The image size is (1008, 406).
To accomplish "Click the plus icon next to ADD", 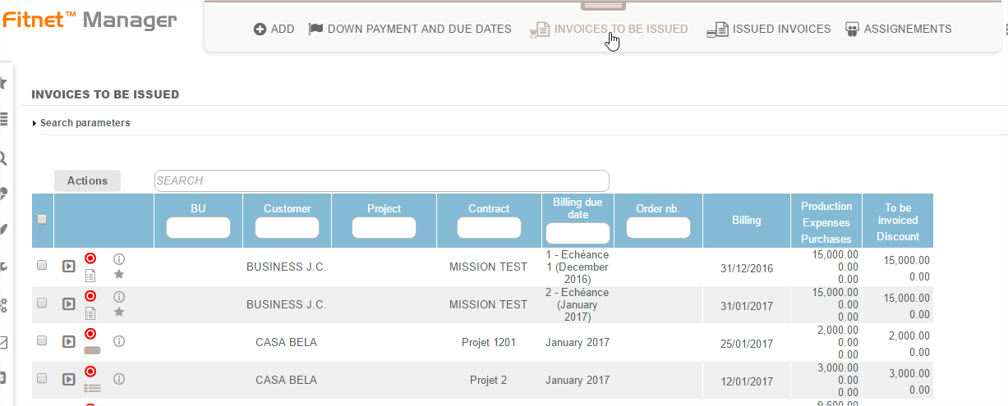I will click(260, 29).
